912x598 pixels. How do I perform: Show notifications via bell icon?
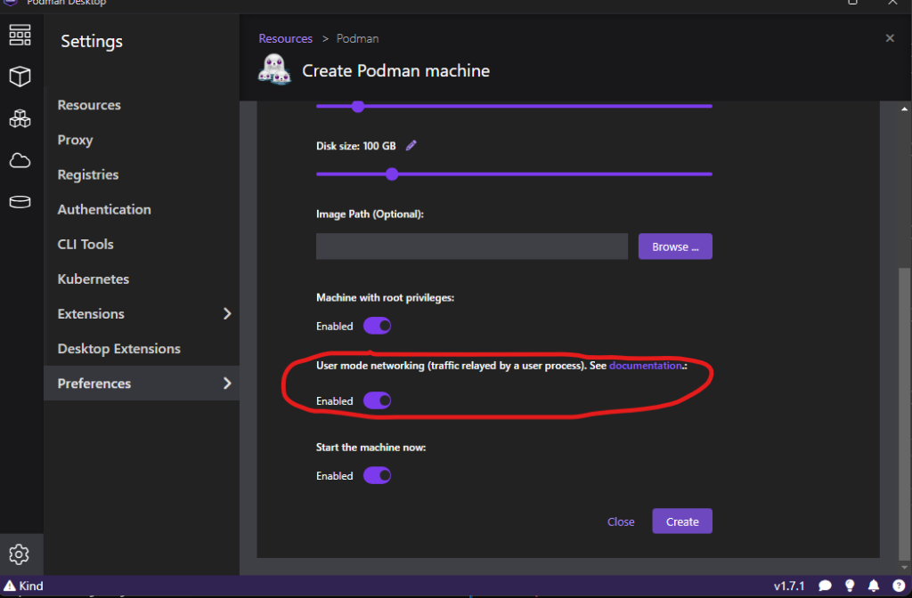click(x=875, y=586)
